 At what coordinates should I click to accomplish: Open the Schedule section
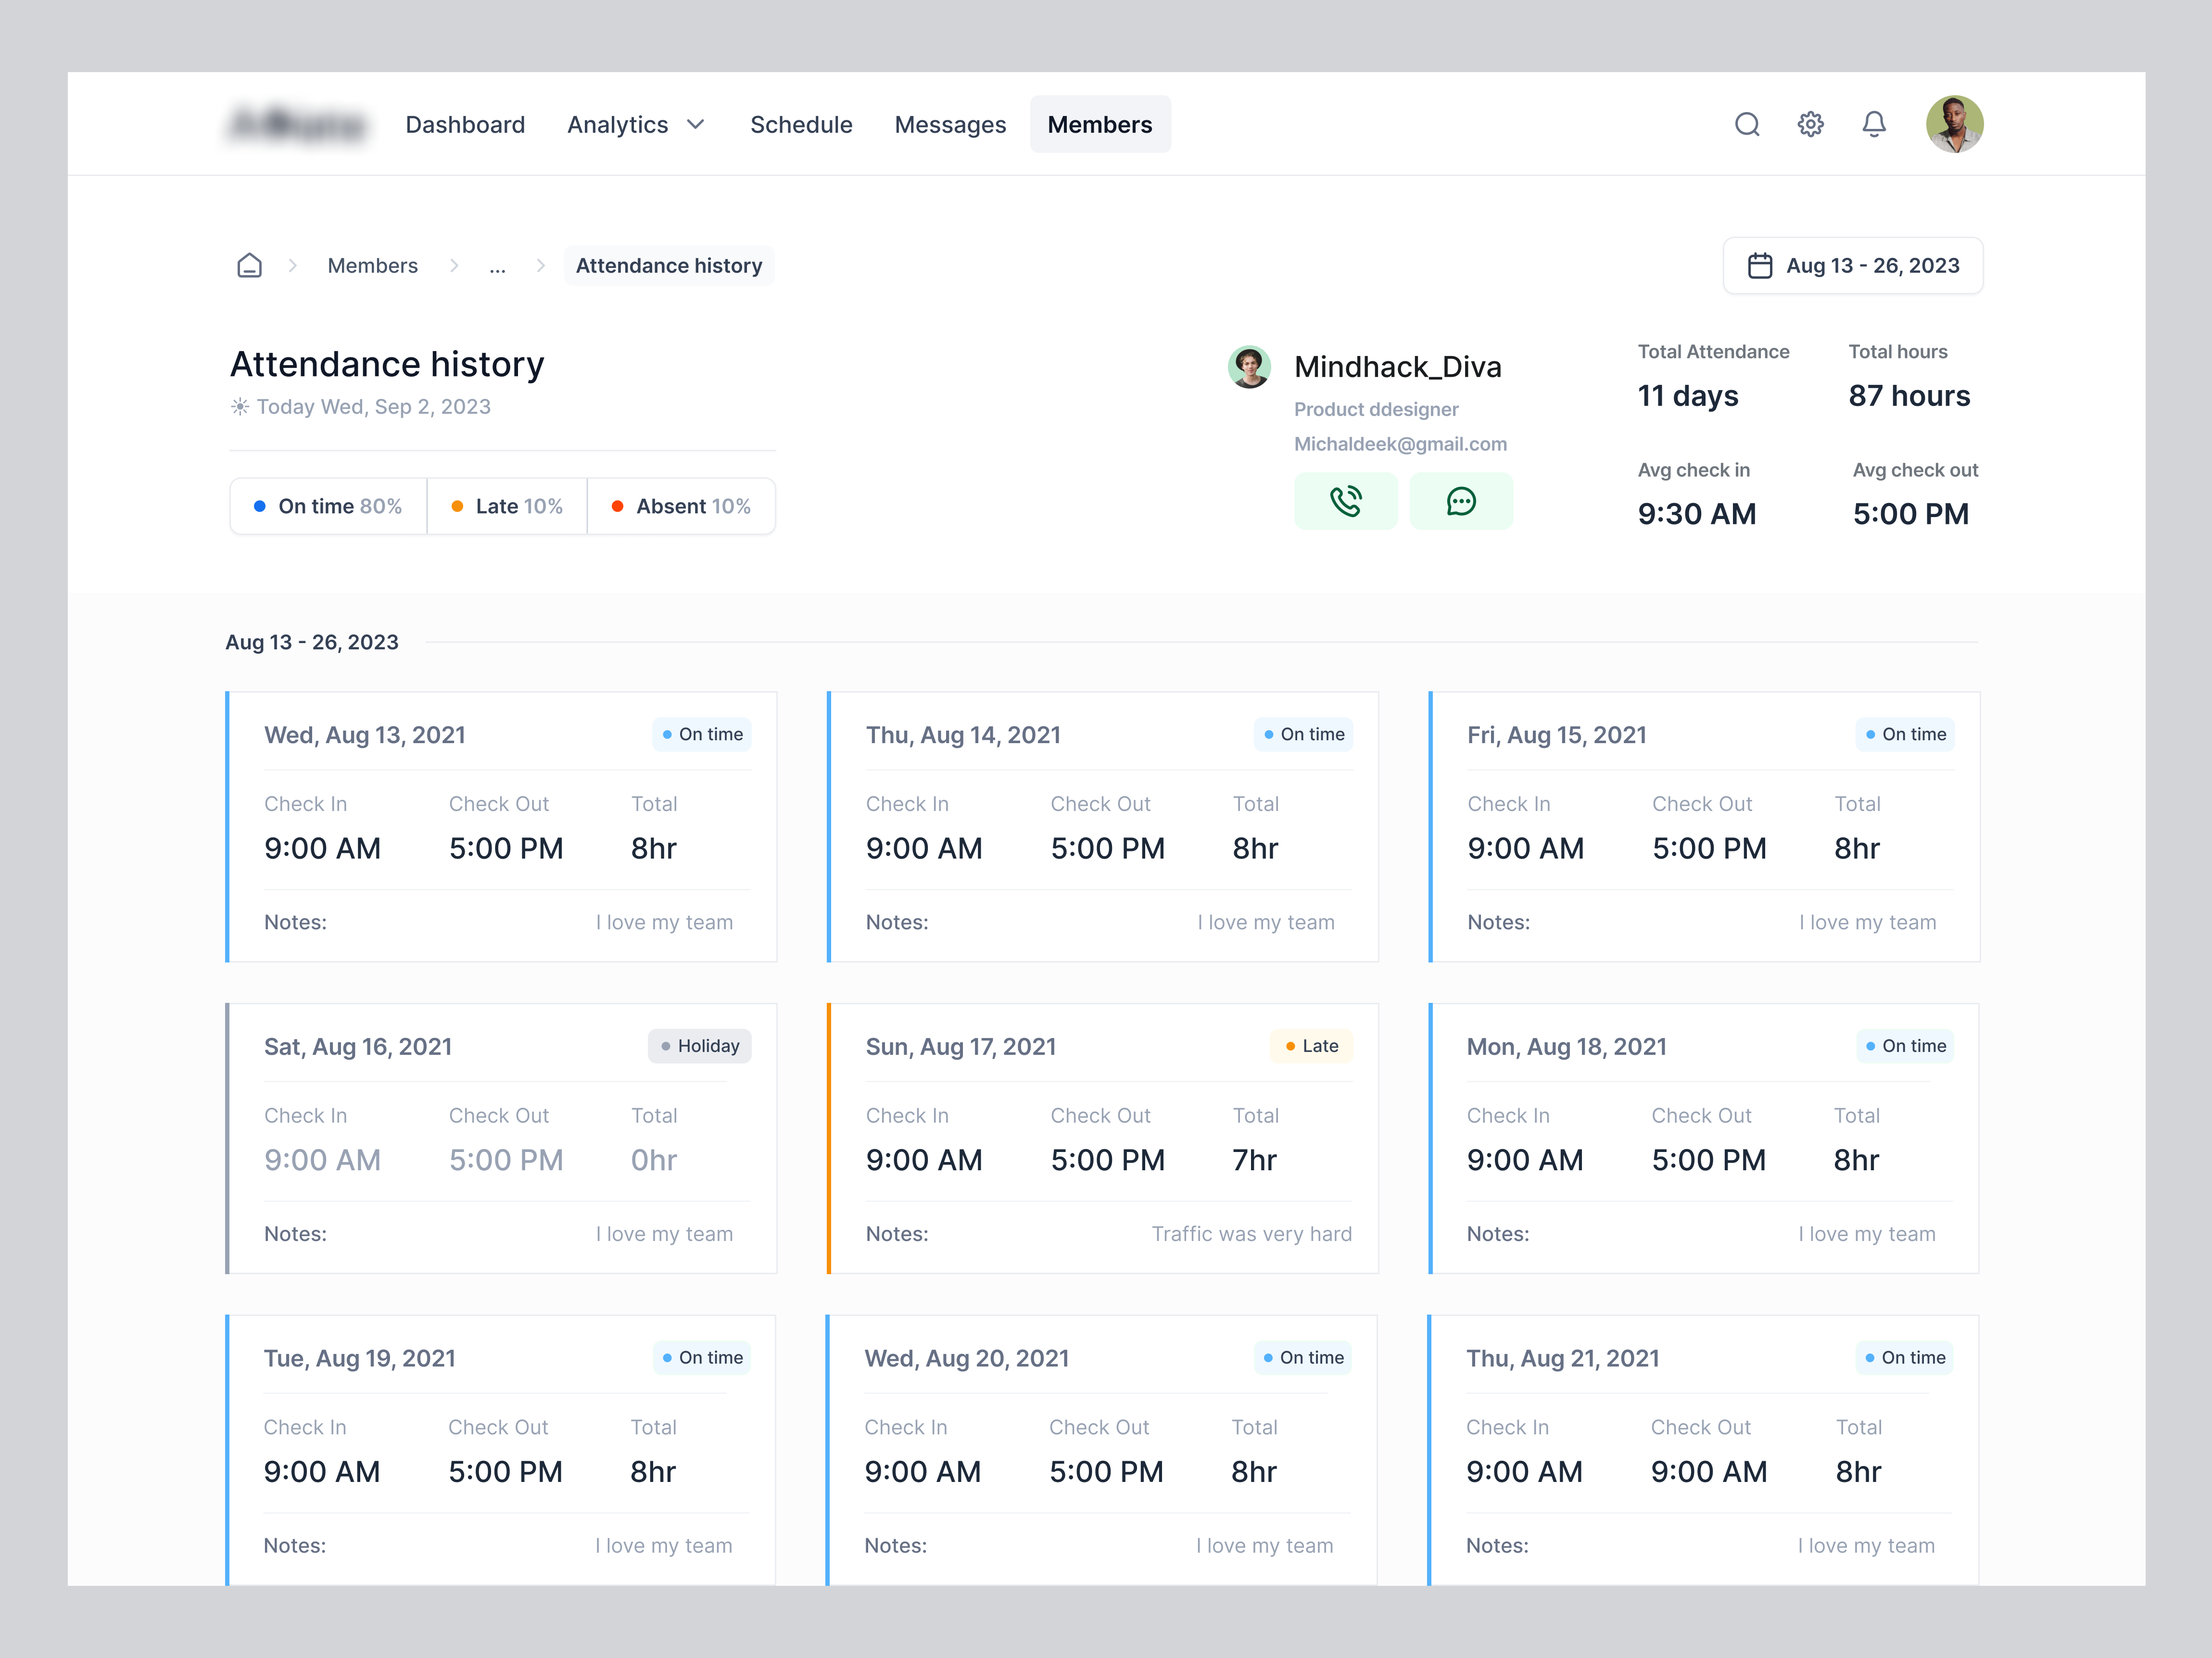tap(801, 124)
